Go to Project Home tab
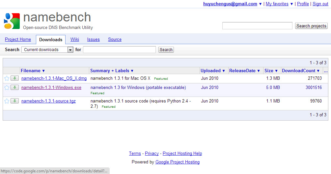 pyautogui.click(x=18, y=40)
